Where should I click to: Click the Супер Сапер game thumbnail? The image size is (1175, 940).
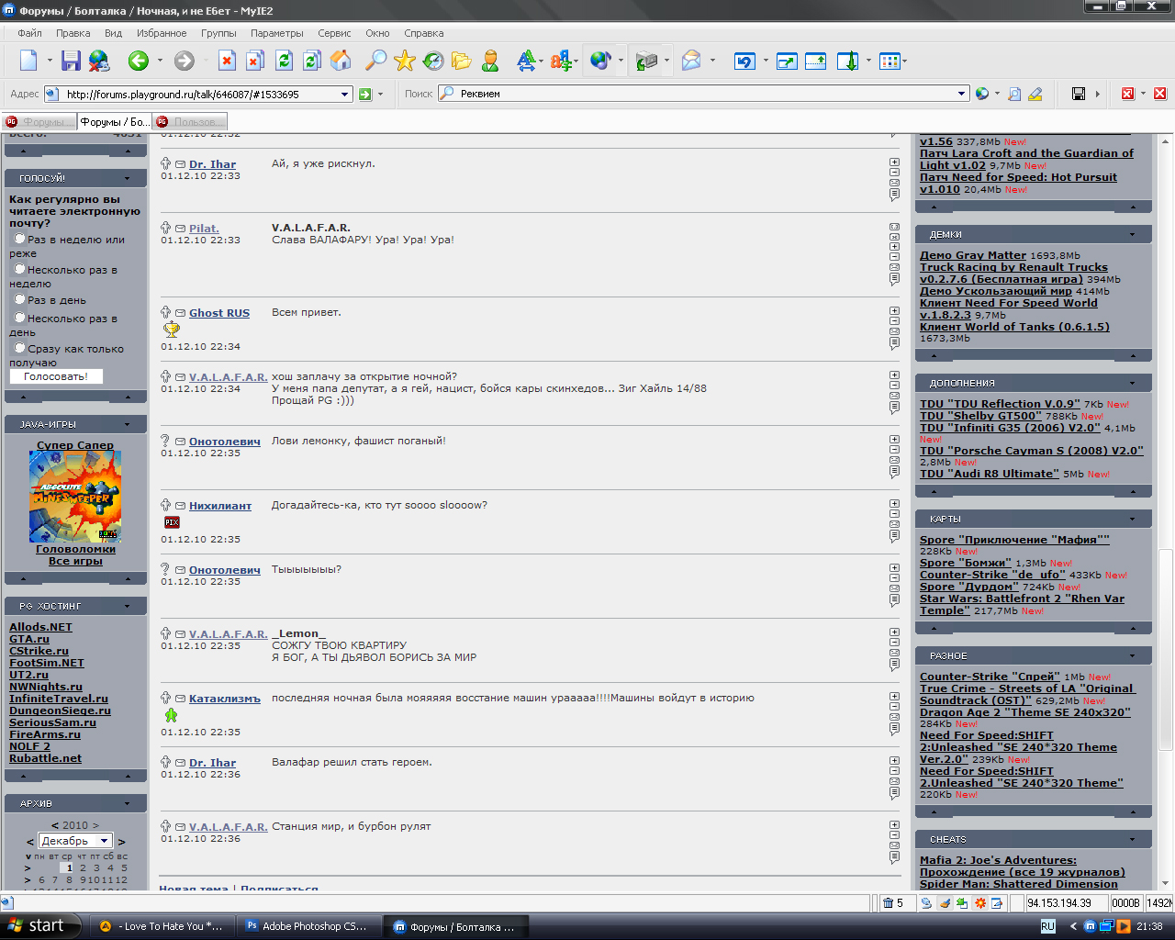tap(75, 497)
